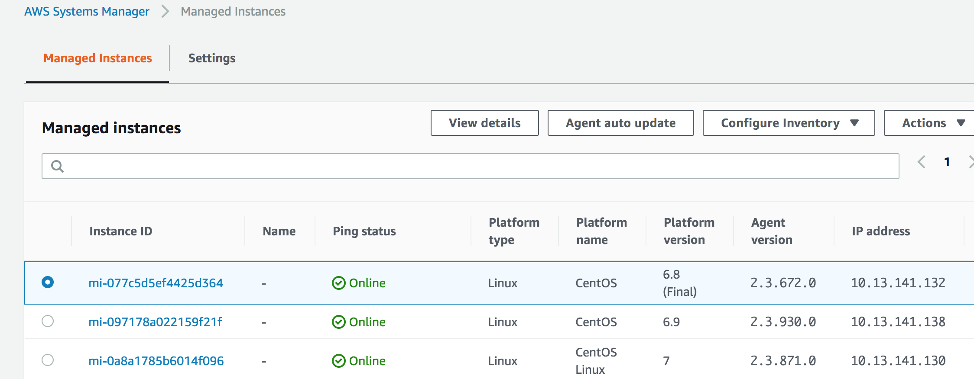Focus the managed instances search field
This screenshot has height=379, width=974.
[470, 166]
